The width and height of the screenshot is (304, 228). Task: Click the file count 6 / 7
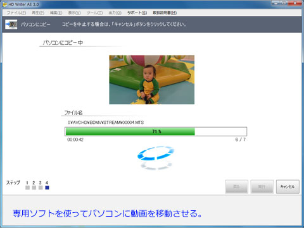[241, 140]
